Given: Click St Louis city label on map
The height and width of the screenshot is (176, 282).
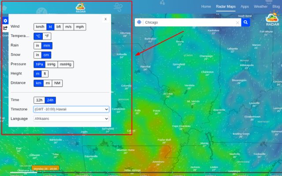Looking at the screenshot, I should click(168, 94).
